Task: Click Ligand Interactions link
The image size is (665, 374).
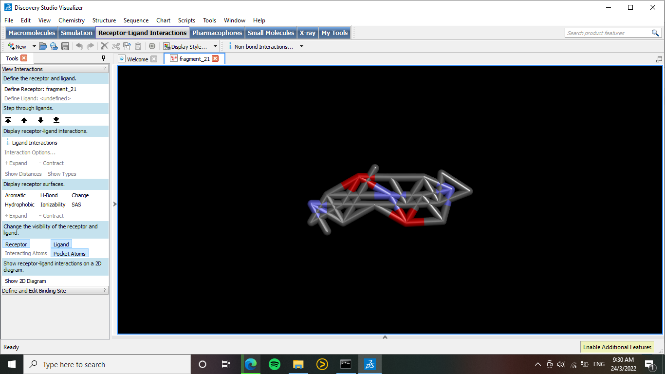Action: tap(35, 143)
